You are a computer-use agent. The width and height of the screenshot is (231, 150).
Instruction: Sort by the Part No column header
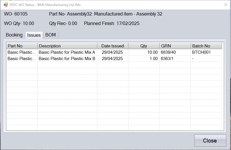pyautogui.click(x=22, y=46)
